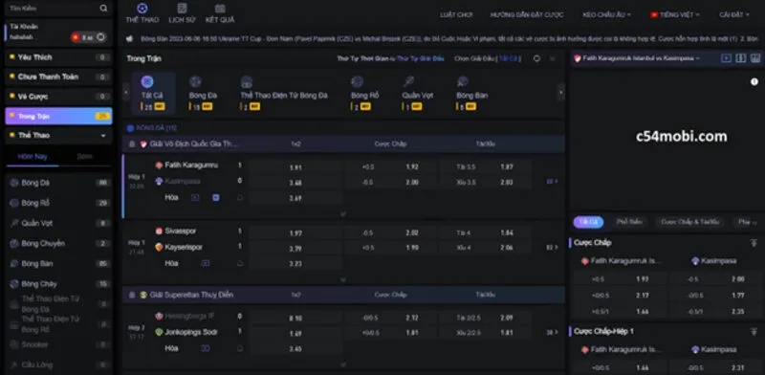Screen dimensions: 765x375
Task: Click the Tìm Kiếm search field
Action: pyautogui.click(x=52, y=9)
